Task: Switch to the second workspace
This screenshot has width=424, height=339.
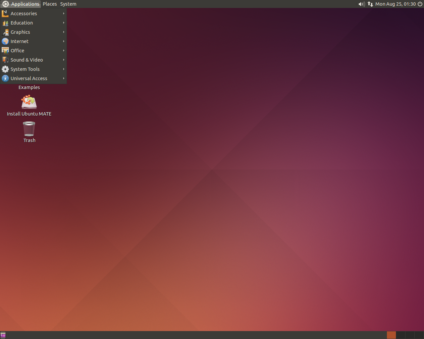Action: [400, 335]
